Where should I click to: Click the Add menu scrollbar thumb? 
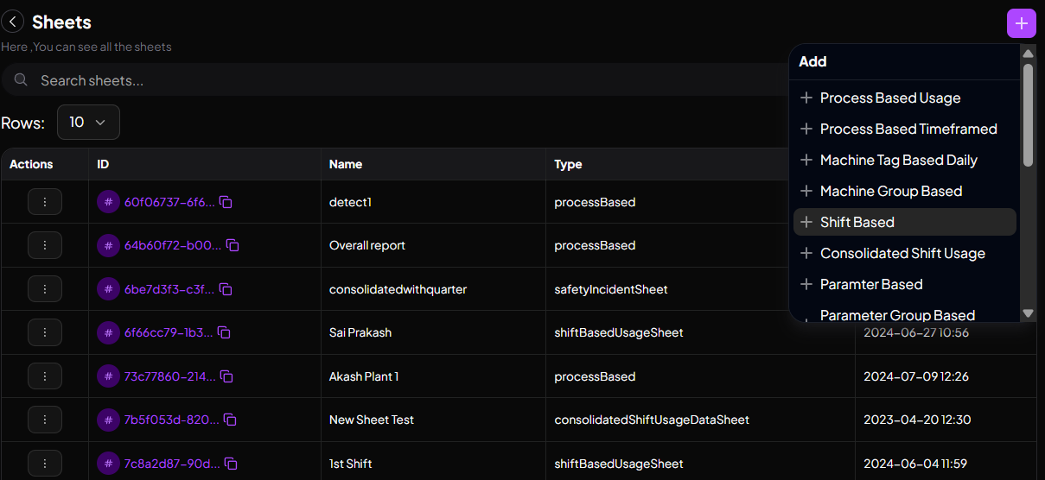pos(1028,115)
